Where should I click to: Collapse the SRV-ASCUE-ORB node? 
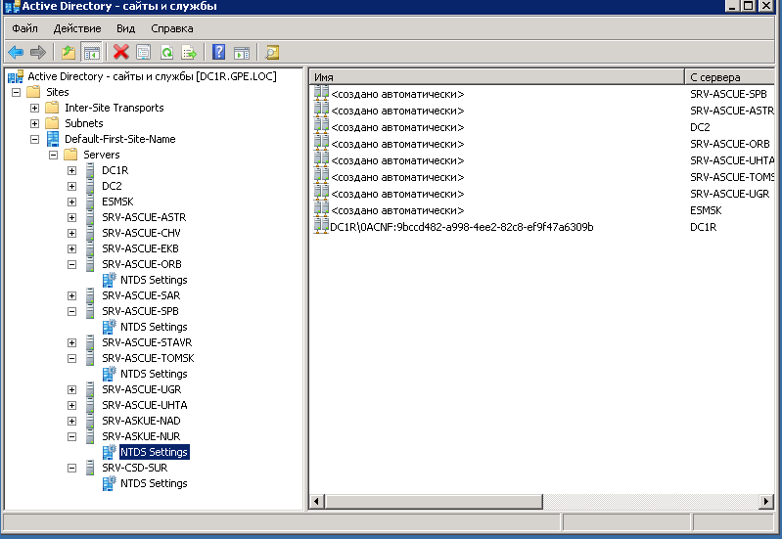[71, 264]
